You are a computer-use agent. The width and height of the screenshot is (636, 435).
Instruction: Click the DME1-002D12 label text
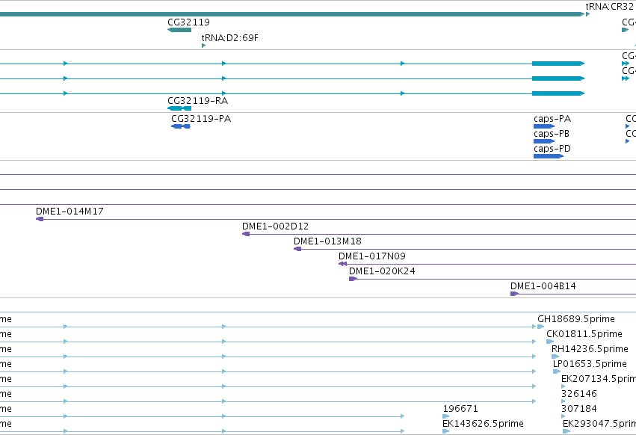point(276,226)
